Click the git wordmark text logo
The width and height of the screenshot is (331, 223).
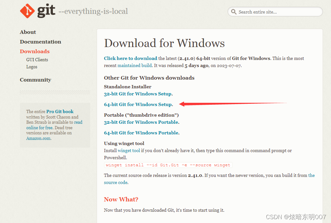(x=46, y=11)
